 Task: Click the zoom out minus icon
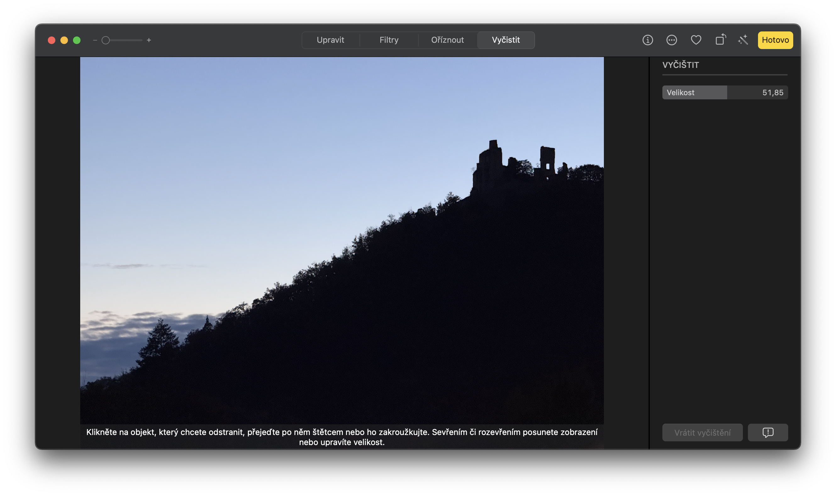pyautogui.click(x=95, y=41)
